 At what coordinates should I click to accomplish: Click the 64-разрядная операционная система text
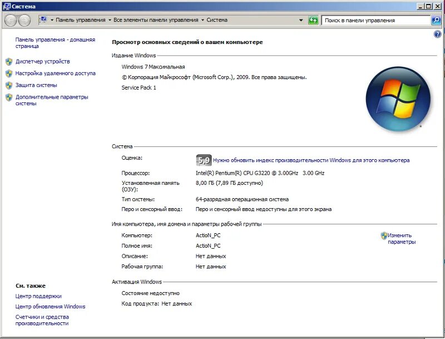242,199
